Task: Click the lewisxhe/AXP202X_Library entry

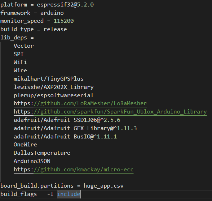Action: 53,87
